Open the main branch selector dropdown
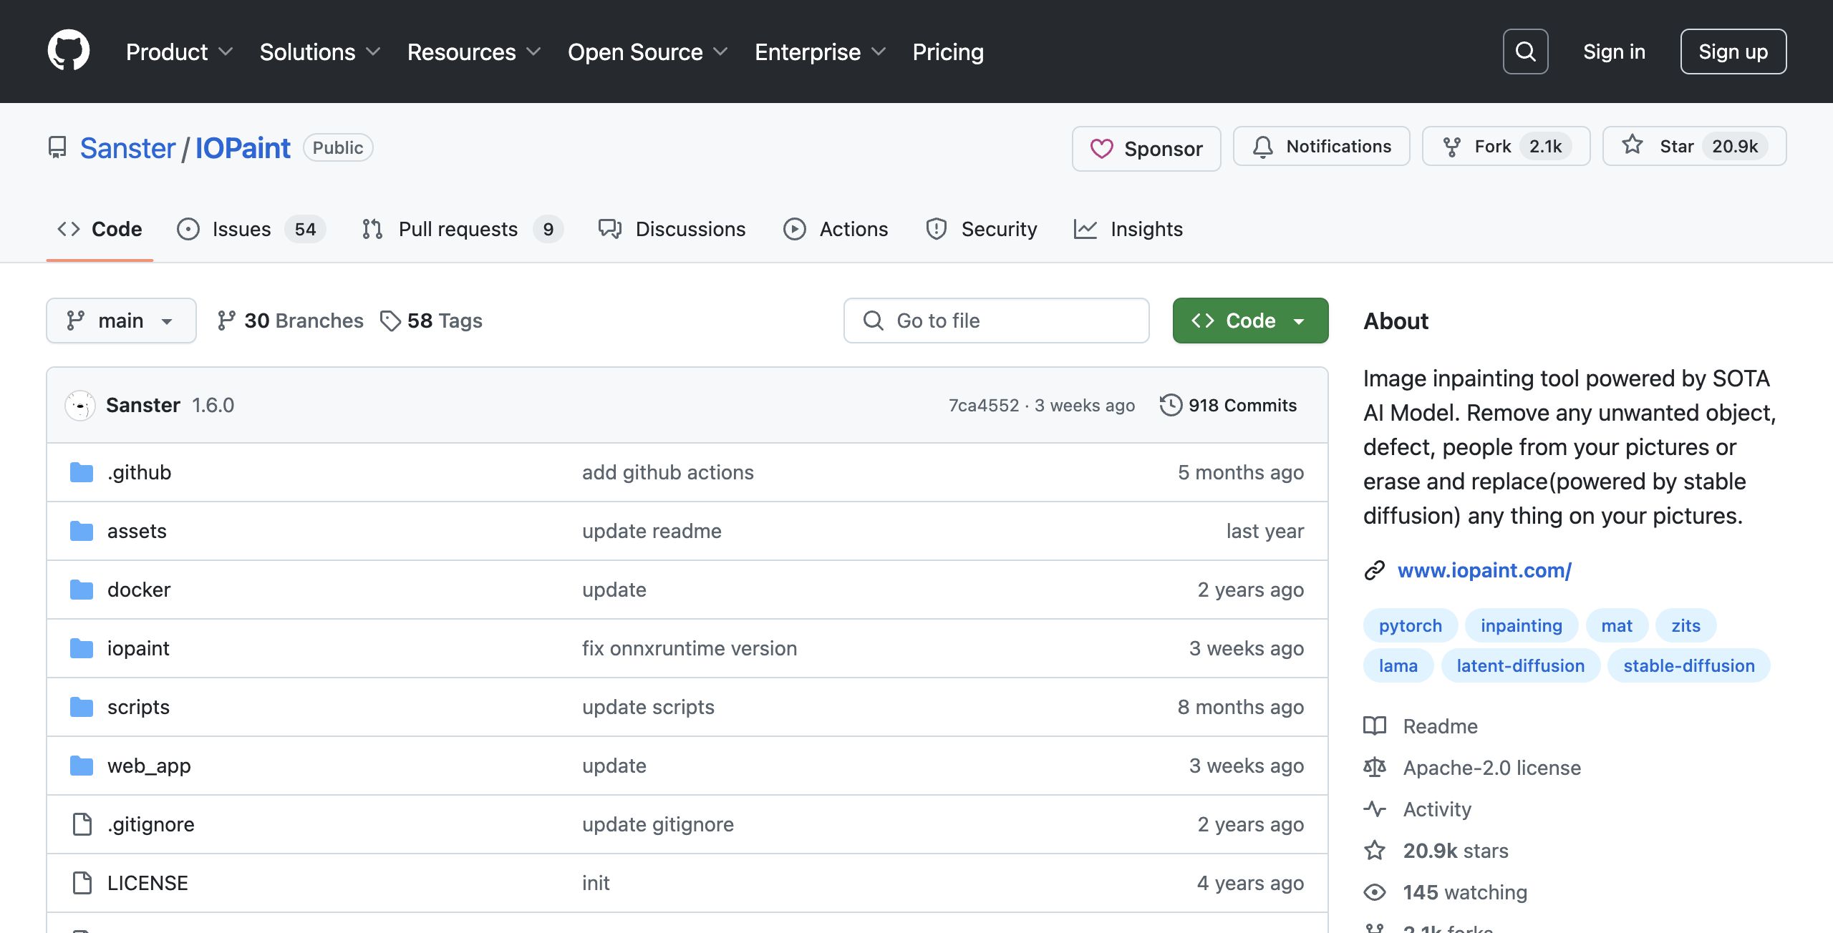 click(x=121, y=321)
